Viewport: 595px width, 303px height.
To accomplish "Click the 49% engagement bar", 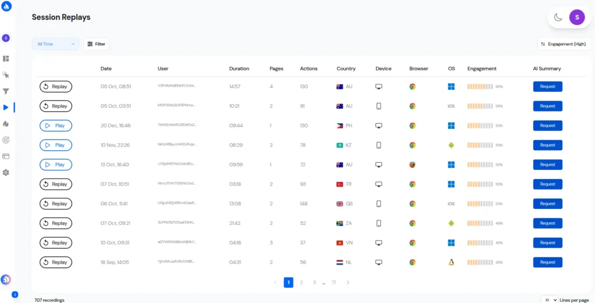I will [x=480, y=223].
